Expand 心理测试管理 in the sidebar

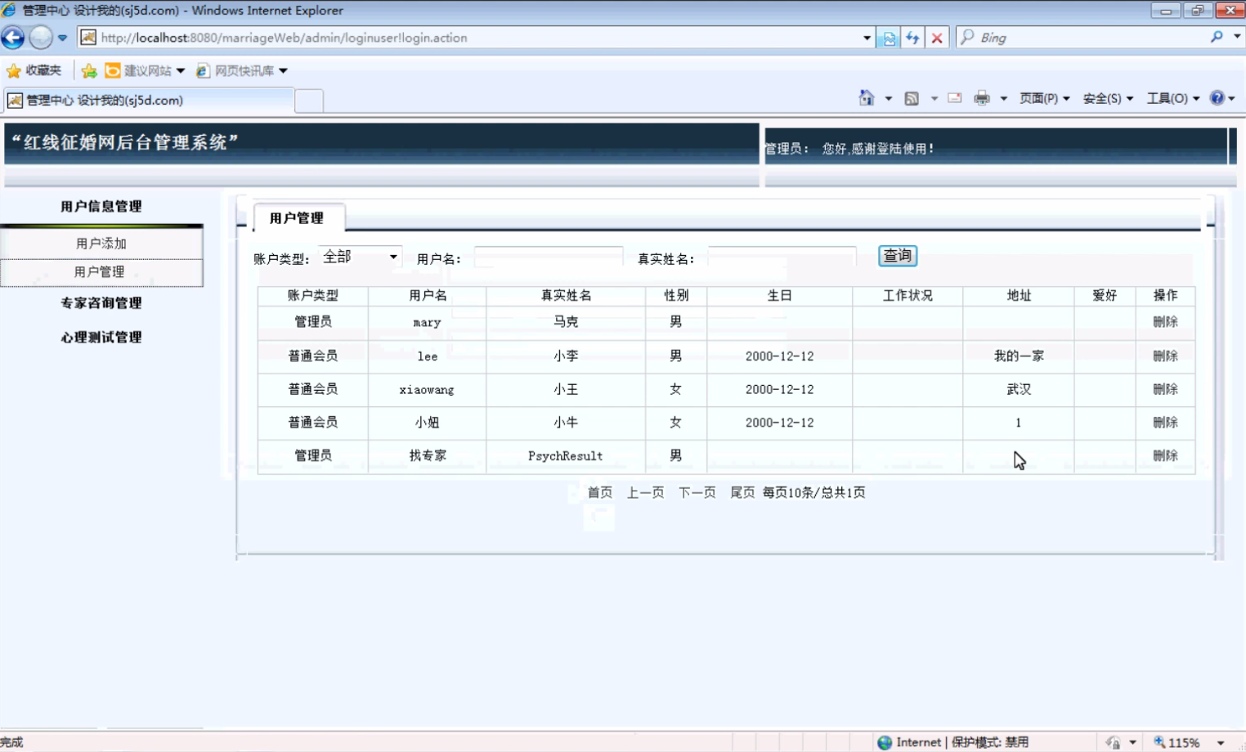tap(101, 337)
